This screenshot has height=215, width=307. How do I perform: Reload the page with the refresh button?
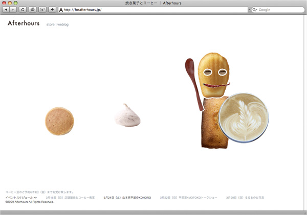[23, 10]
